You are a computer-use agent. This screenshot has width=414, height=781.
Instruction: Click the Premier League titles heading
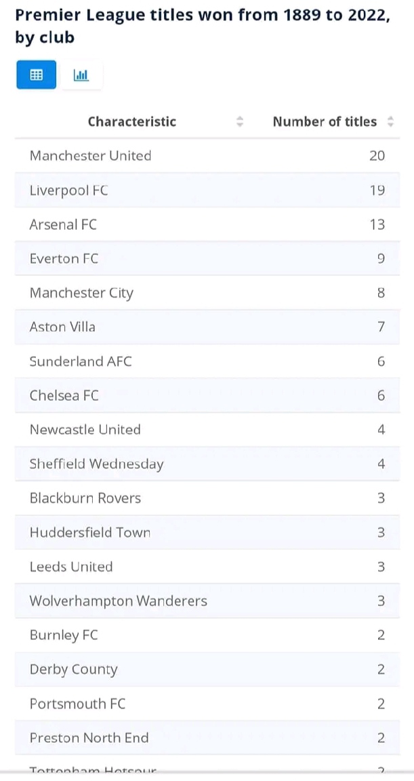[x=203, y=26]
